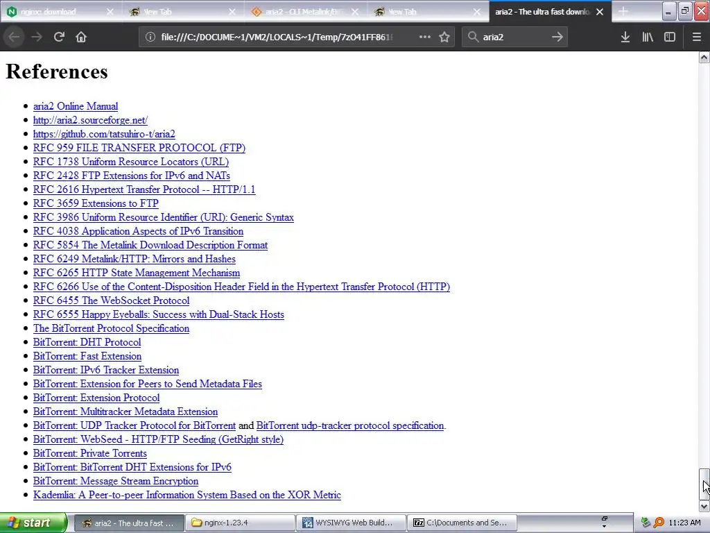Open BitTorrent: UDP Tracker Protocol link
Screen dimensions: 710x533
(134, 425)
